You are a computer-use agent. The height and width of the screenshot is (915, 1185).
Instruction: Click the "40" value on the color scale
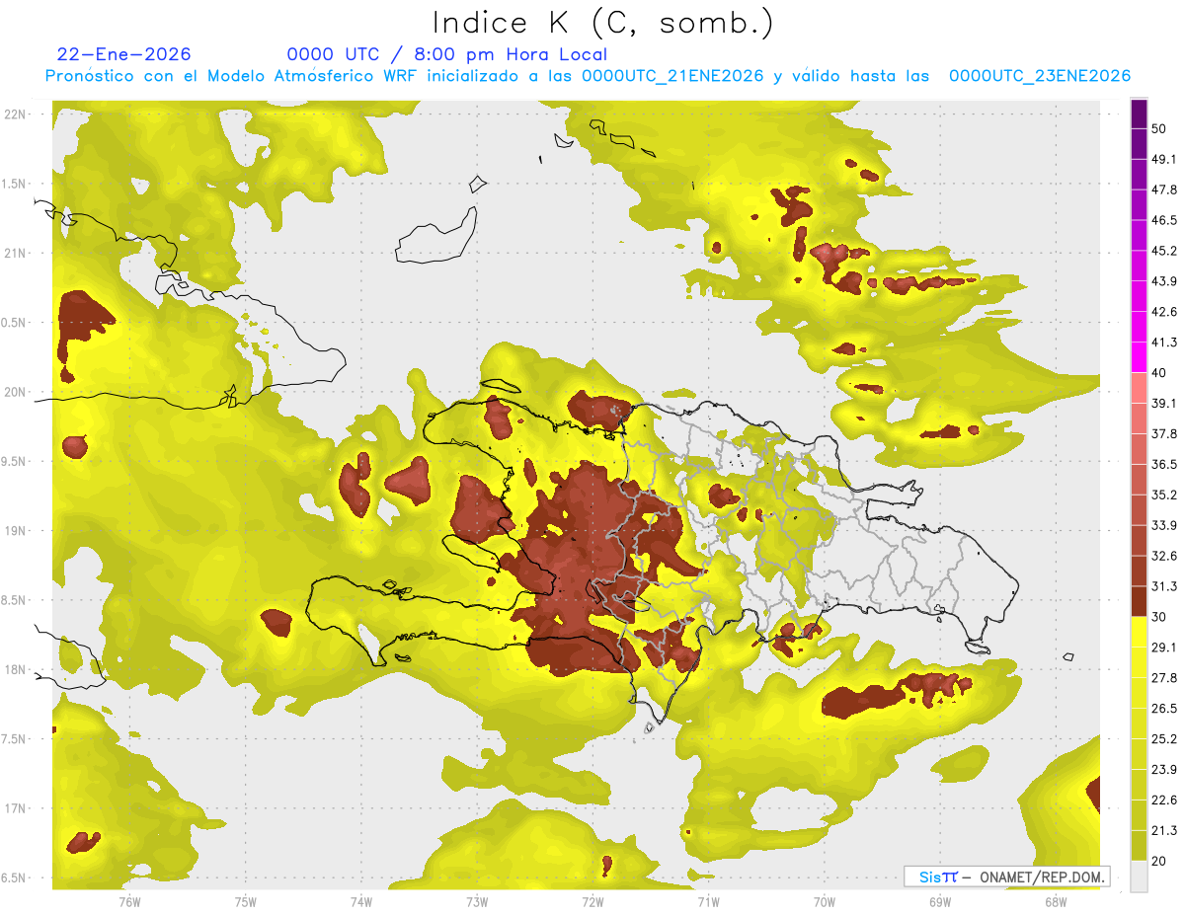(1159, 373)
